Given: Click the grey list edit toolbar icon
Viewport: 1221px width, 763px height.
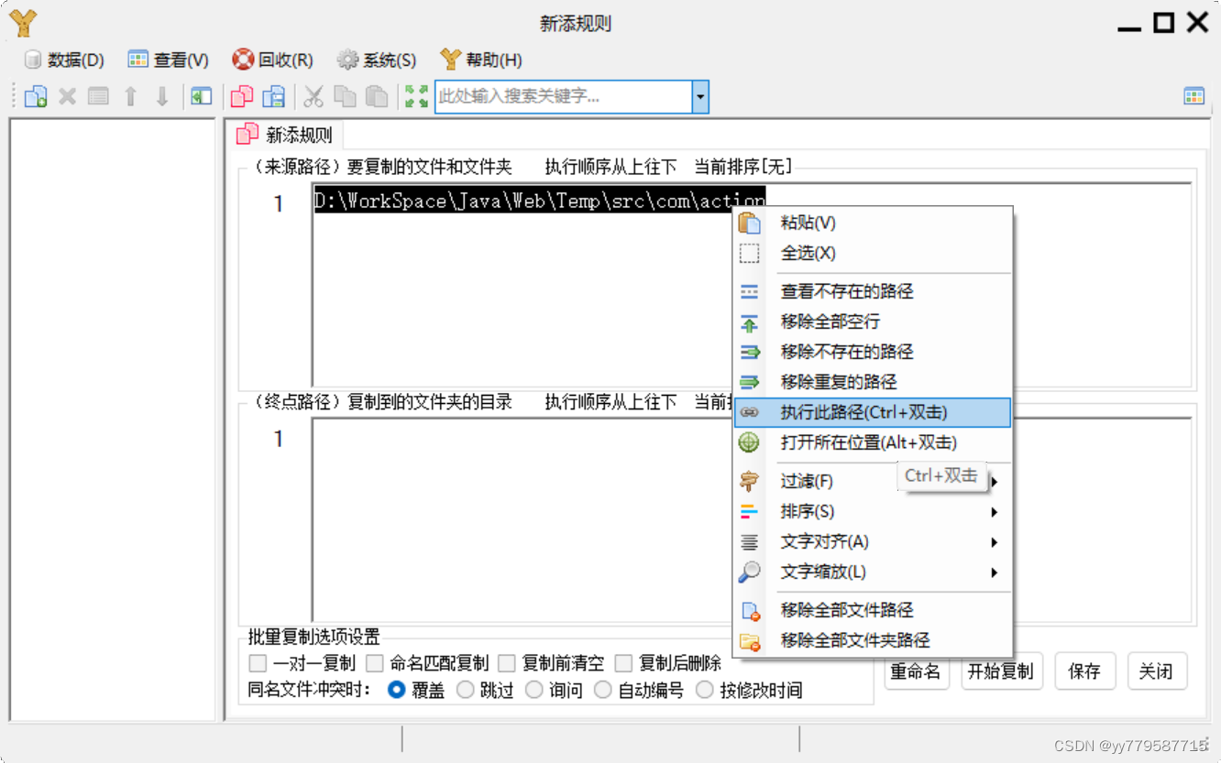Looking at the screenshot, I should click(98, 96).
